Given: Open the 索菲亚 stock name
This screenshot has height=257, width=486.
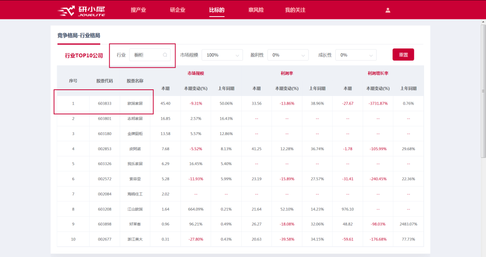Looking at the screenshot, I should [135, 179].
